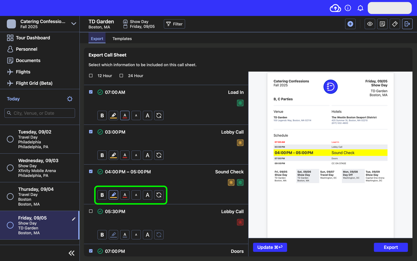Uncheck the 04:00 PM Sound Check checkbox
The image size is (417, 261).
point(91,171)
